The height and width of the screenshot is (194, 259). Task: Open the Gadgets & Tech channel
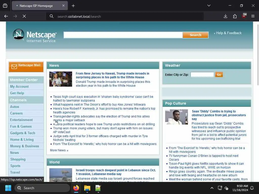[x=23, y=133]
